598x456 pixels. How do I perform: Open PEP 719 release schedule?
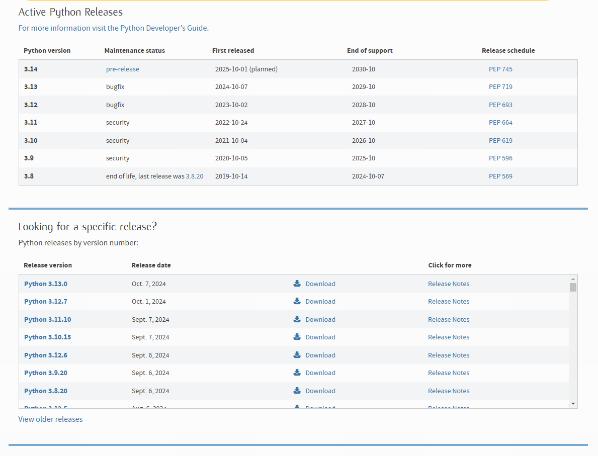[x=500, y=86]
